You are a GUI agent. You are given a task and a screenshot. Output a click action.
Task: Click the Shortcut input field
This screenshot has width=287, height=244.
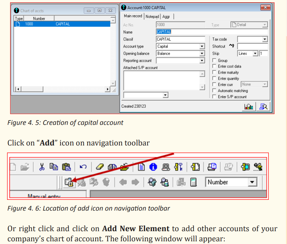pos(253,46)
